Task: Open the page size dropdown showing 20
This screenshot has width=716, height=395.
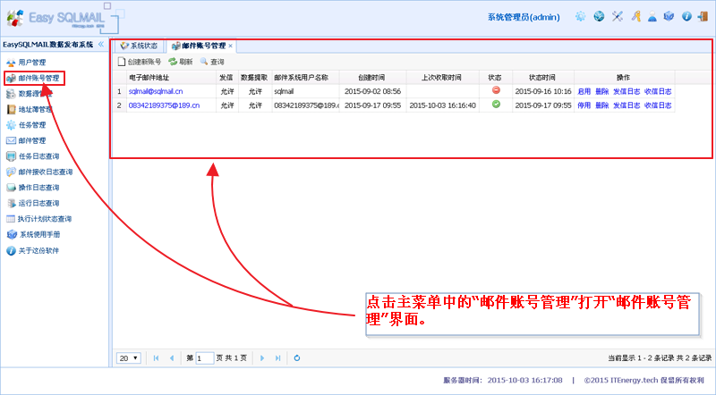Action: click(128, 358)
